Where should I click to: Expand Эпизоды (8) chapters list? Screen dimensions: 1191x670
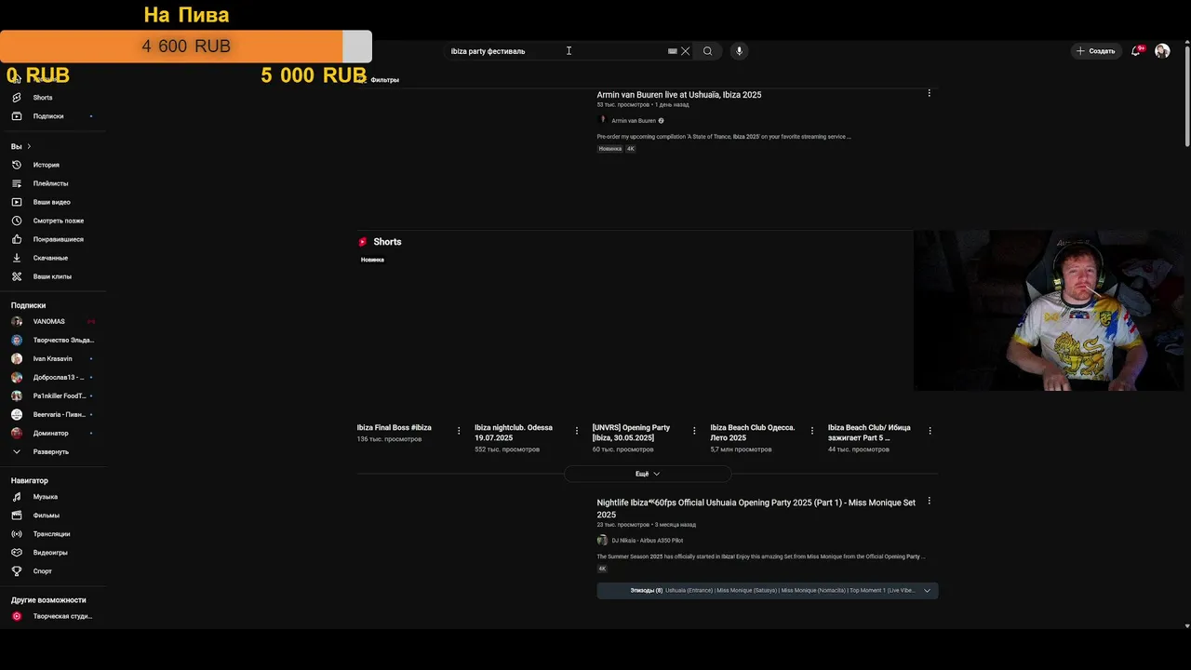click(x=768, y=590)
